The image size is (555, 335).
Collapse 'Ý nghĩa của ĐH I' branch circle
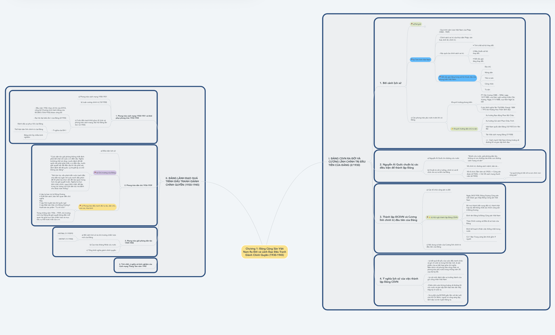[x=48, y=133]
